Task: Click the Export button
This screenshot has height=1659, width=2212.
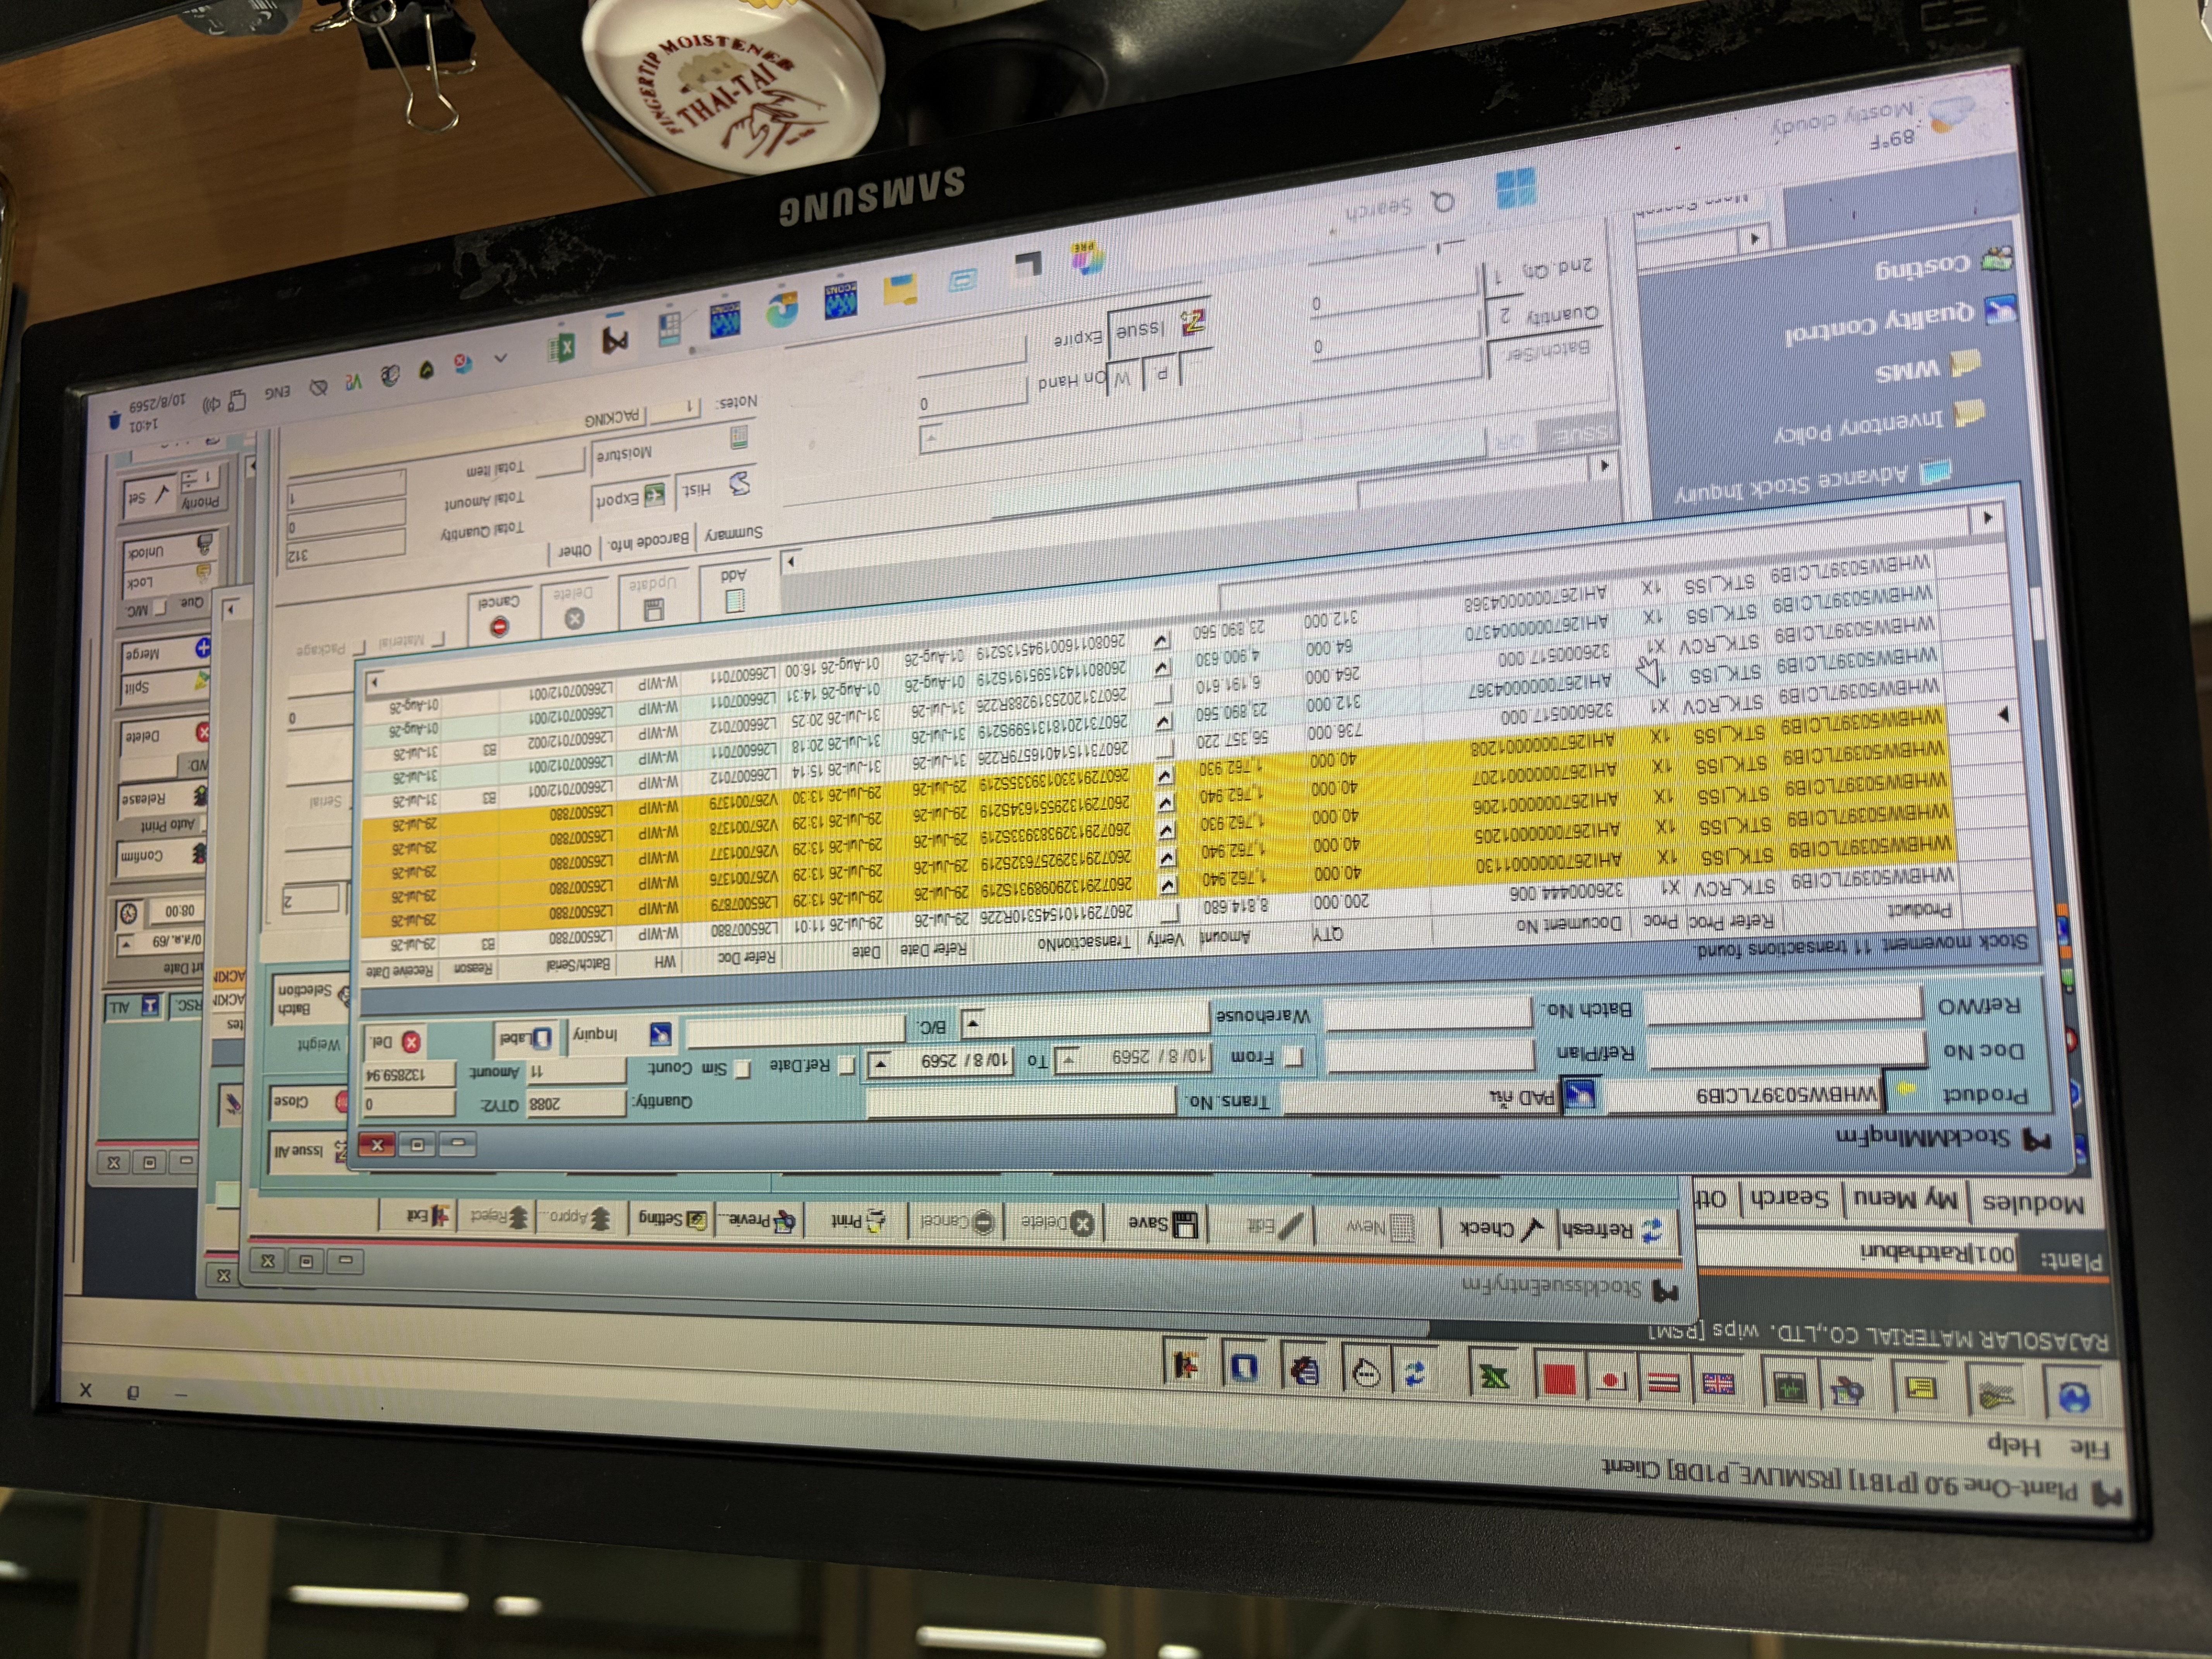Action: [630, 497]
